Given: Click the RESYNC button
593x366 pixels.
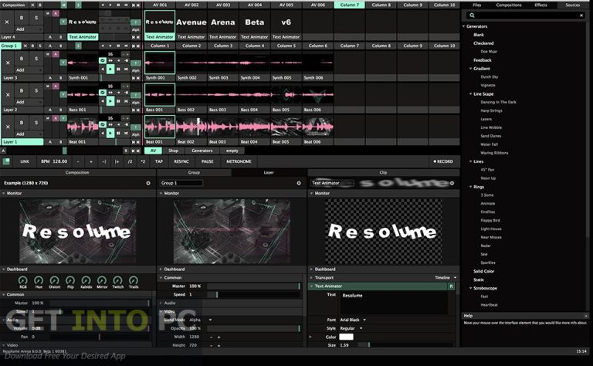Looking at the screenshot, I should [x=181, y=161].
